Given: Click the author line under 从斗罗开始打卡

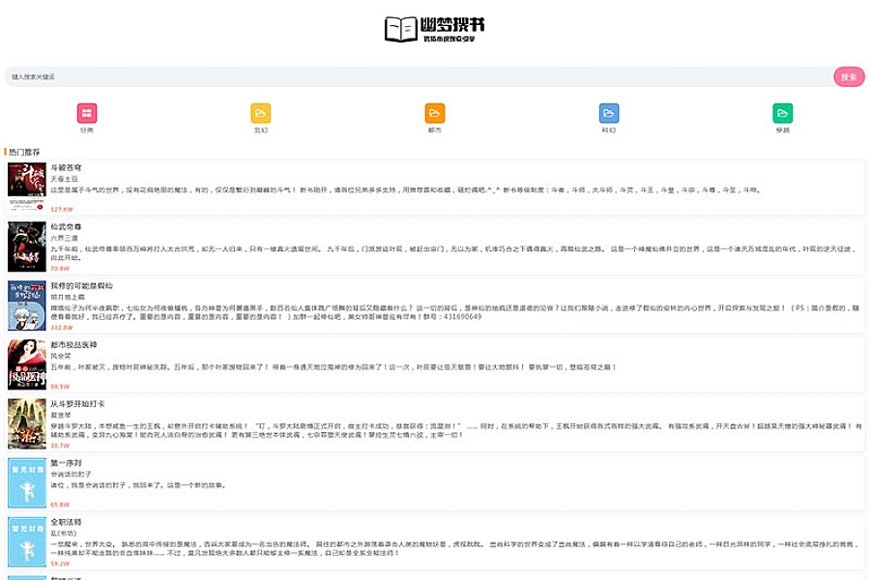Looking at the screenshot, I should tap(61, 415).
